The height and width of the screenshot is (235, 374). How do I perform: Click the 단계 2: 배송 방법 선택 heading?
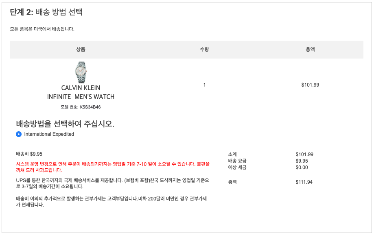coord(46,12)
